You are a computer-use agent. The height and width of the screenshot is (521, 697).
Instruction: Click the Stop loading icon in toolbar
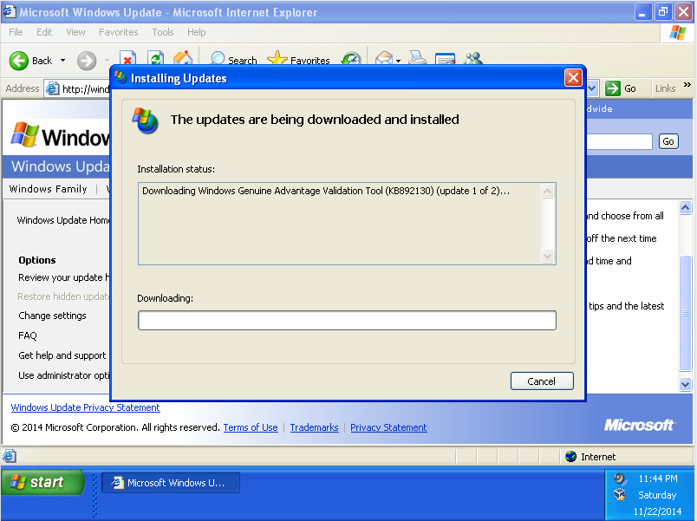[128, 58]
